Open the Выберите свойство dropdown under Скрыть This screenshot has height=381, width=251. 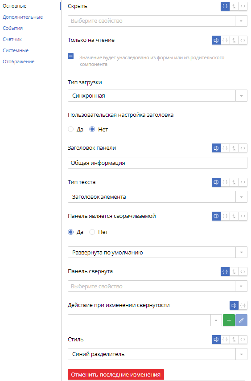157,21
